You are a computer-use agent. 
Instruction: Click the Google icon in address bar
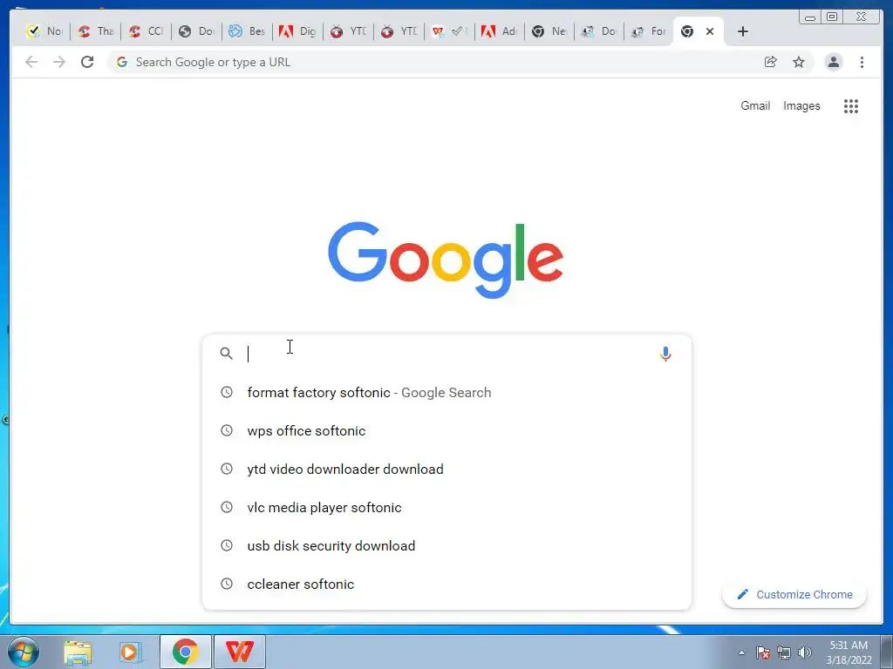pyautogui.click(x=122, y=62)
